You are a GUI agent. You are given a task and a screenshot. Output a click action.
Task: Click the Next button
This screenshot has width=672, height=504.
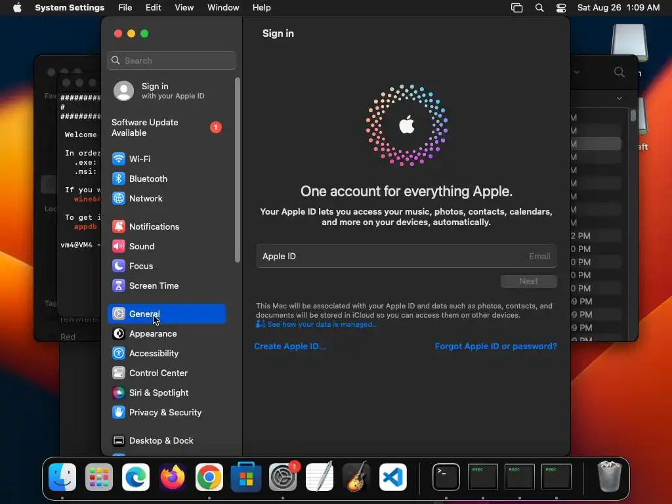528,282
